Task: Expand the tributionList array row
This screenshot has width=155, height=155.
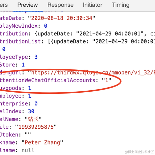Action: click(x=77, y=41)
